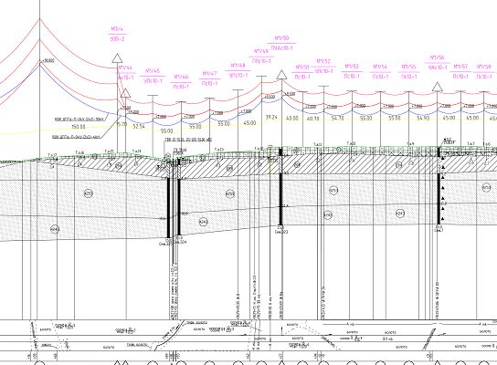The width and height of the screenshot is (497, 365).
Task: Click the small triangle at support №1/44
Action: pos(125,93)
